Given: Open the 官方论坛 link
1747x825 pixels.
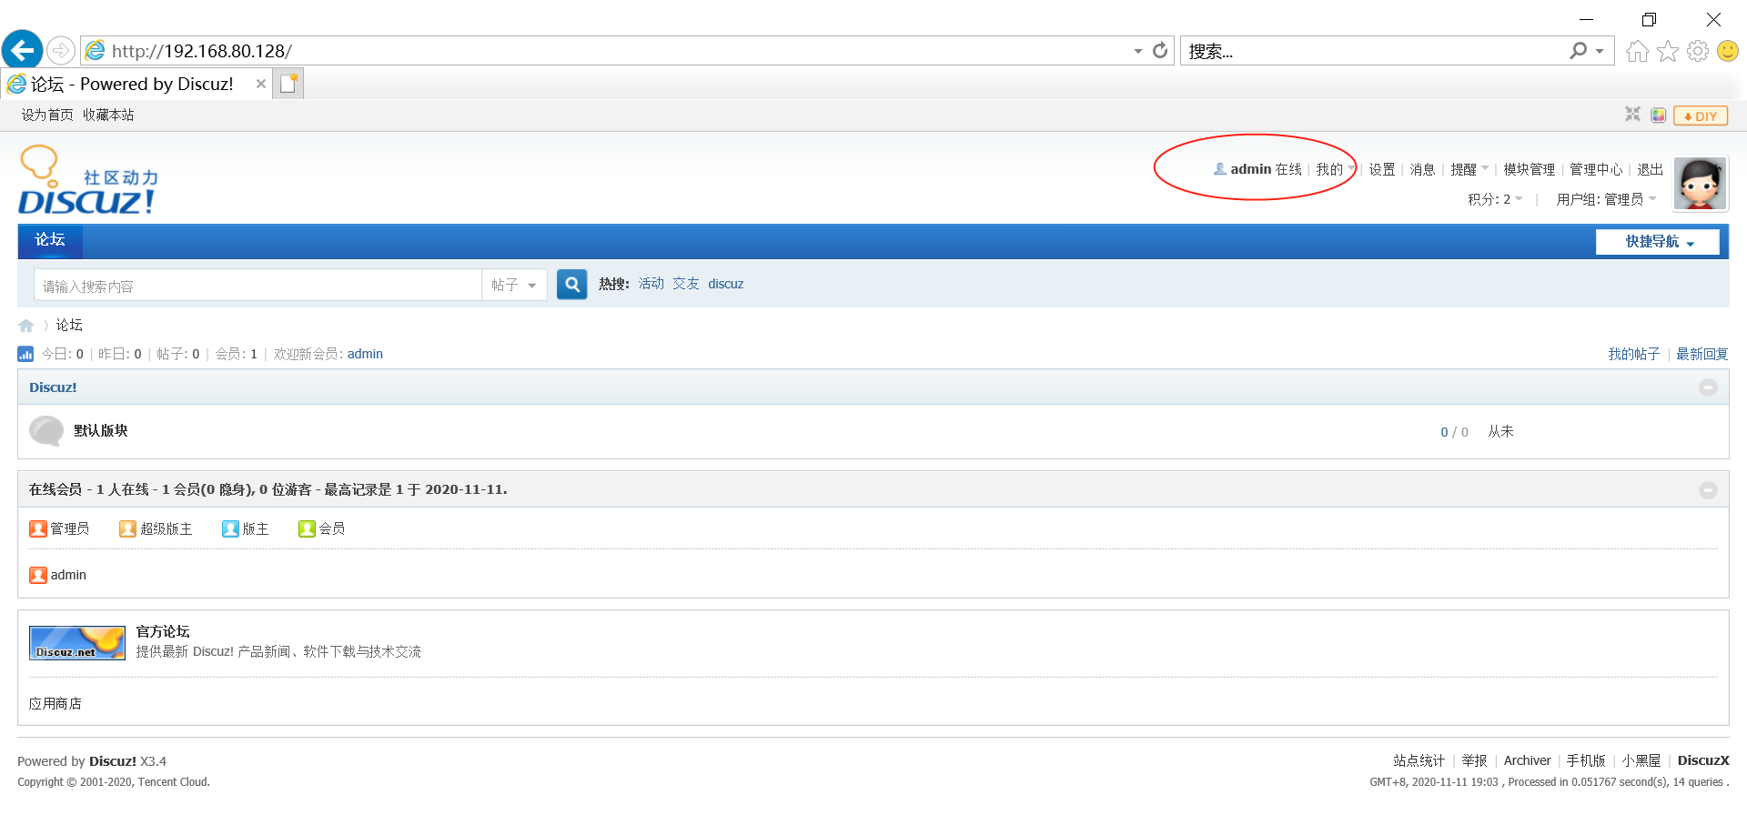Looking at the screenshot, I should tap(163, 631).
